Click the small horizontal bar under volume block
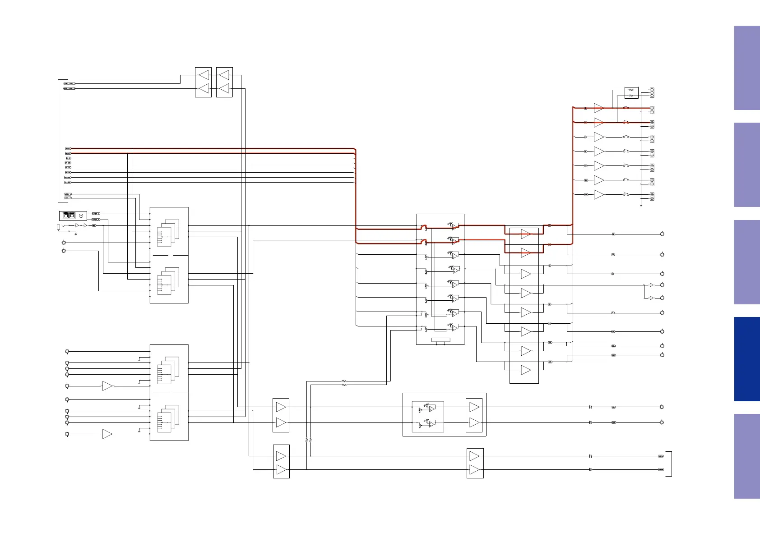760x537 pixels. (x=441, y=340)
